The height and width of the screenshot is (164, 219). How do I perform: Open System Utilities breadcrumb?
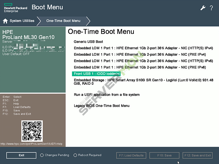click(x=22, y=21)
